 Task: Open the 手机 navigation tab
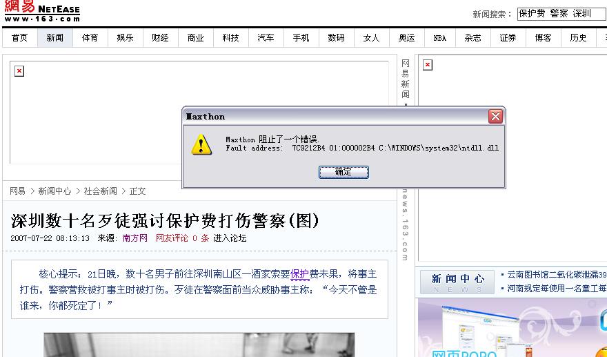click(301, 38)
